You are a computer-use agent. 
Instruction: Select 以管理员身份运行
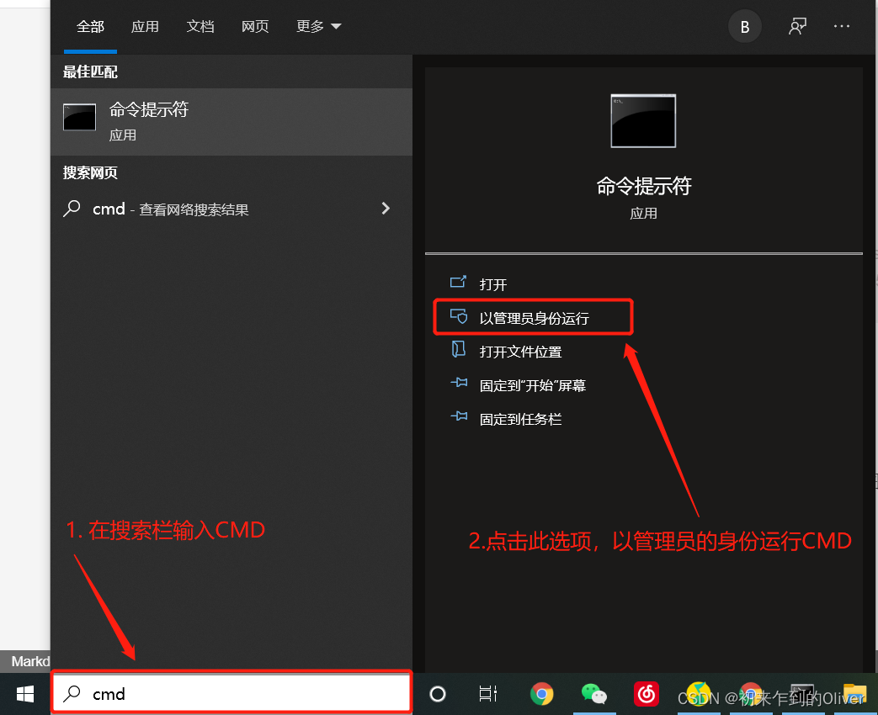[533, 317]
